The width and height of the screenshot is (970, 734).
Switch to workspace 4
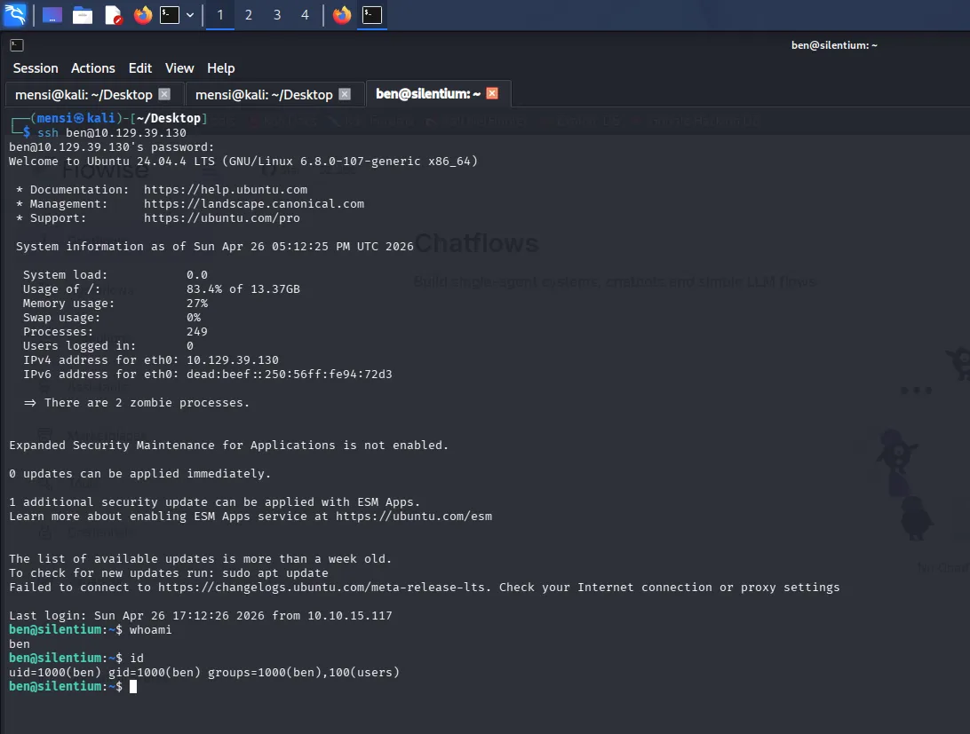coord(305,15)
